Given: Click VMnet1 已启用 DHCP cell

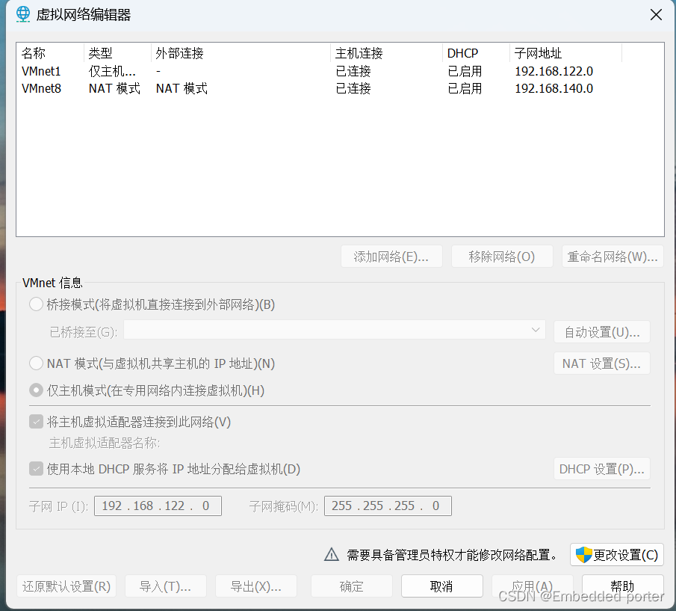Looking at the screenshot, I should (x=465, y=71).
